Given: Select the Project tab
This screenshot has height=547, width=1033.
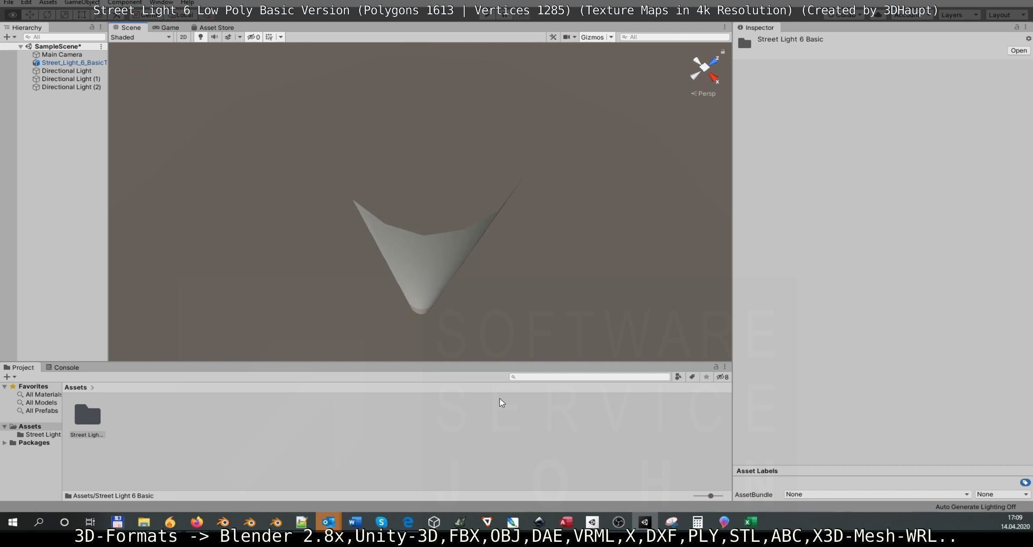Looking at the screenshot, I should pyautogui.click(x=19, y=367).
